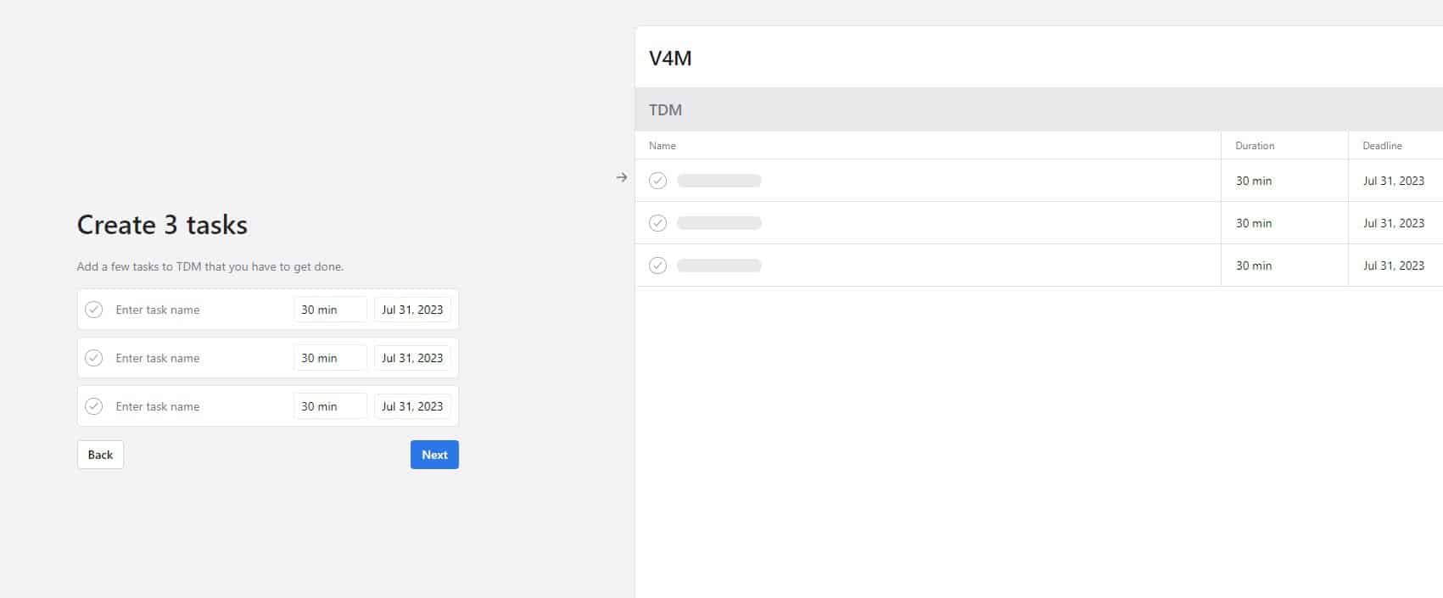Open third task's 30 min duration dropdown
1443x598 pixels.
330,406
